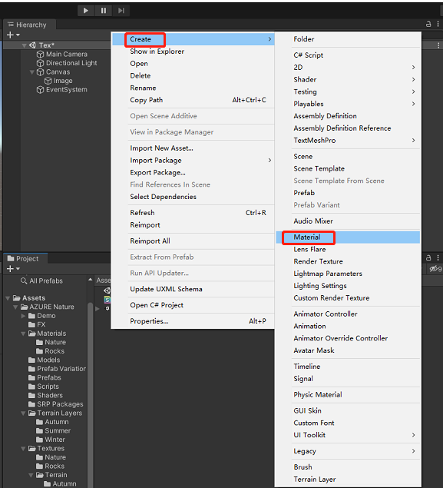443x488 pixels.
Task: Choose Copy Path menu entry
Action: click(x=193, y=100)
